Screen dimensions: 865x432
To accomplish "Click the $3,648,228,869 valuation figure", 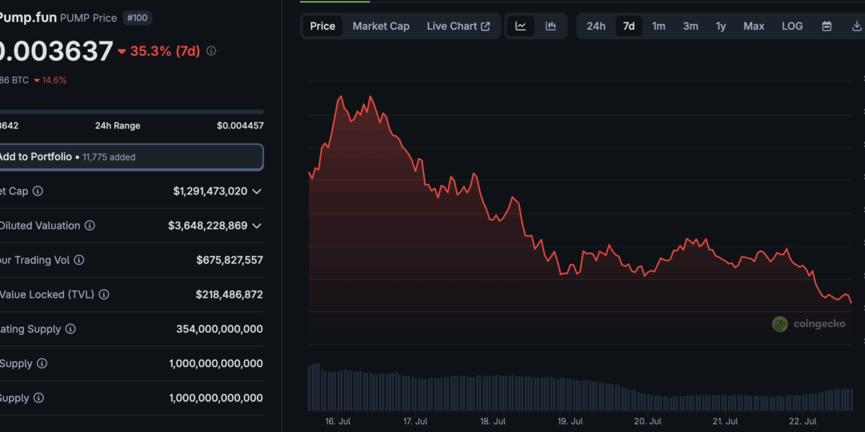I will pyautogui.click(x=208, y=225).
